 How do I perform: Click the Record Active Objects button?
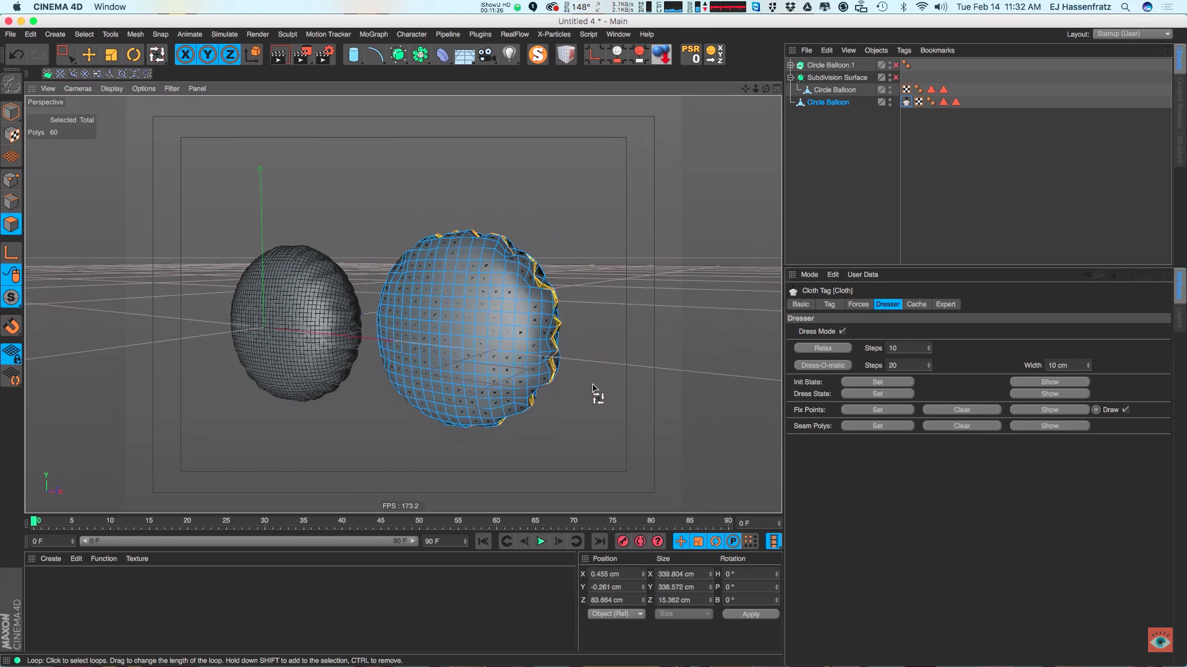(x=623, y=542)
